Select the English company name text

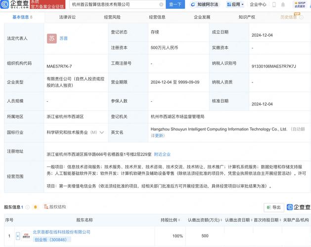tap(219, 129)
